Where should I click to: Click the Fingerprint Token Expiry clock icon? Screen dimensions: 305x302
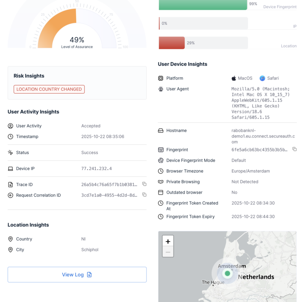click(161, 217)
